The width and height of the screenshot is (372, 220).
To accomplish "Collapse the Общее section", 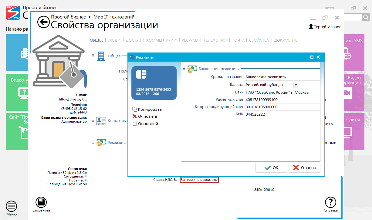I will [93, 56].
